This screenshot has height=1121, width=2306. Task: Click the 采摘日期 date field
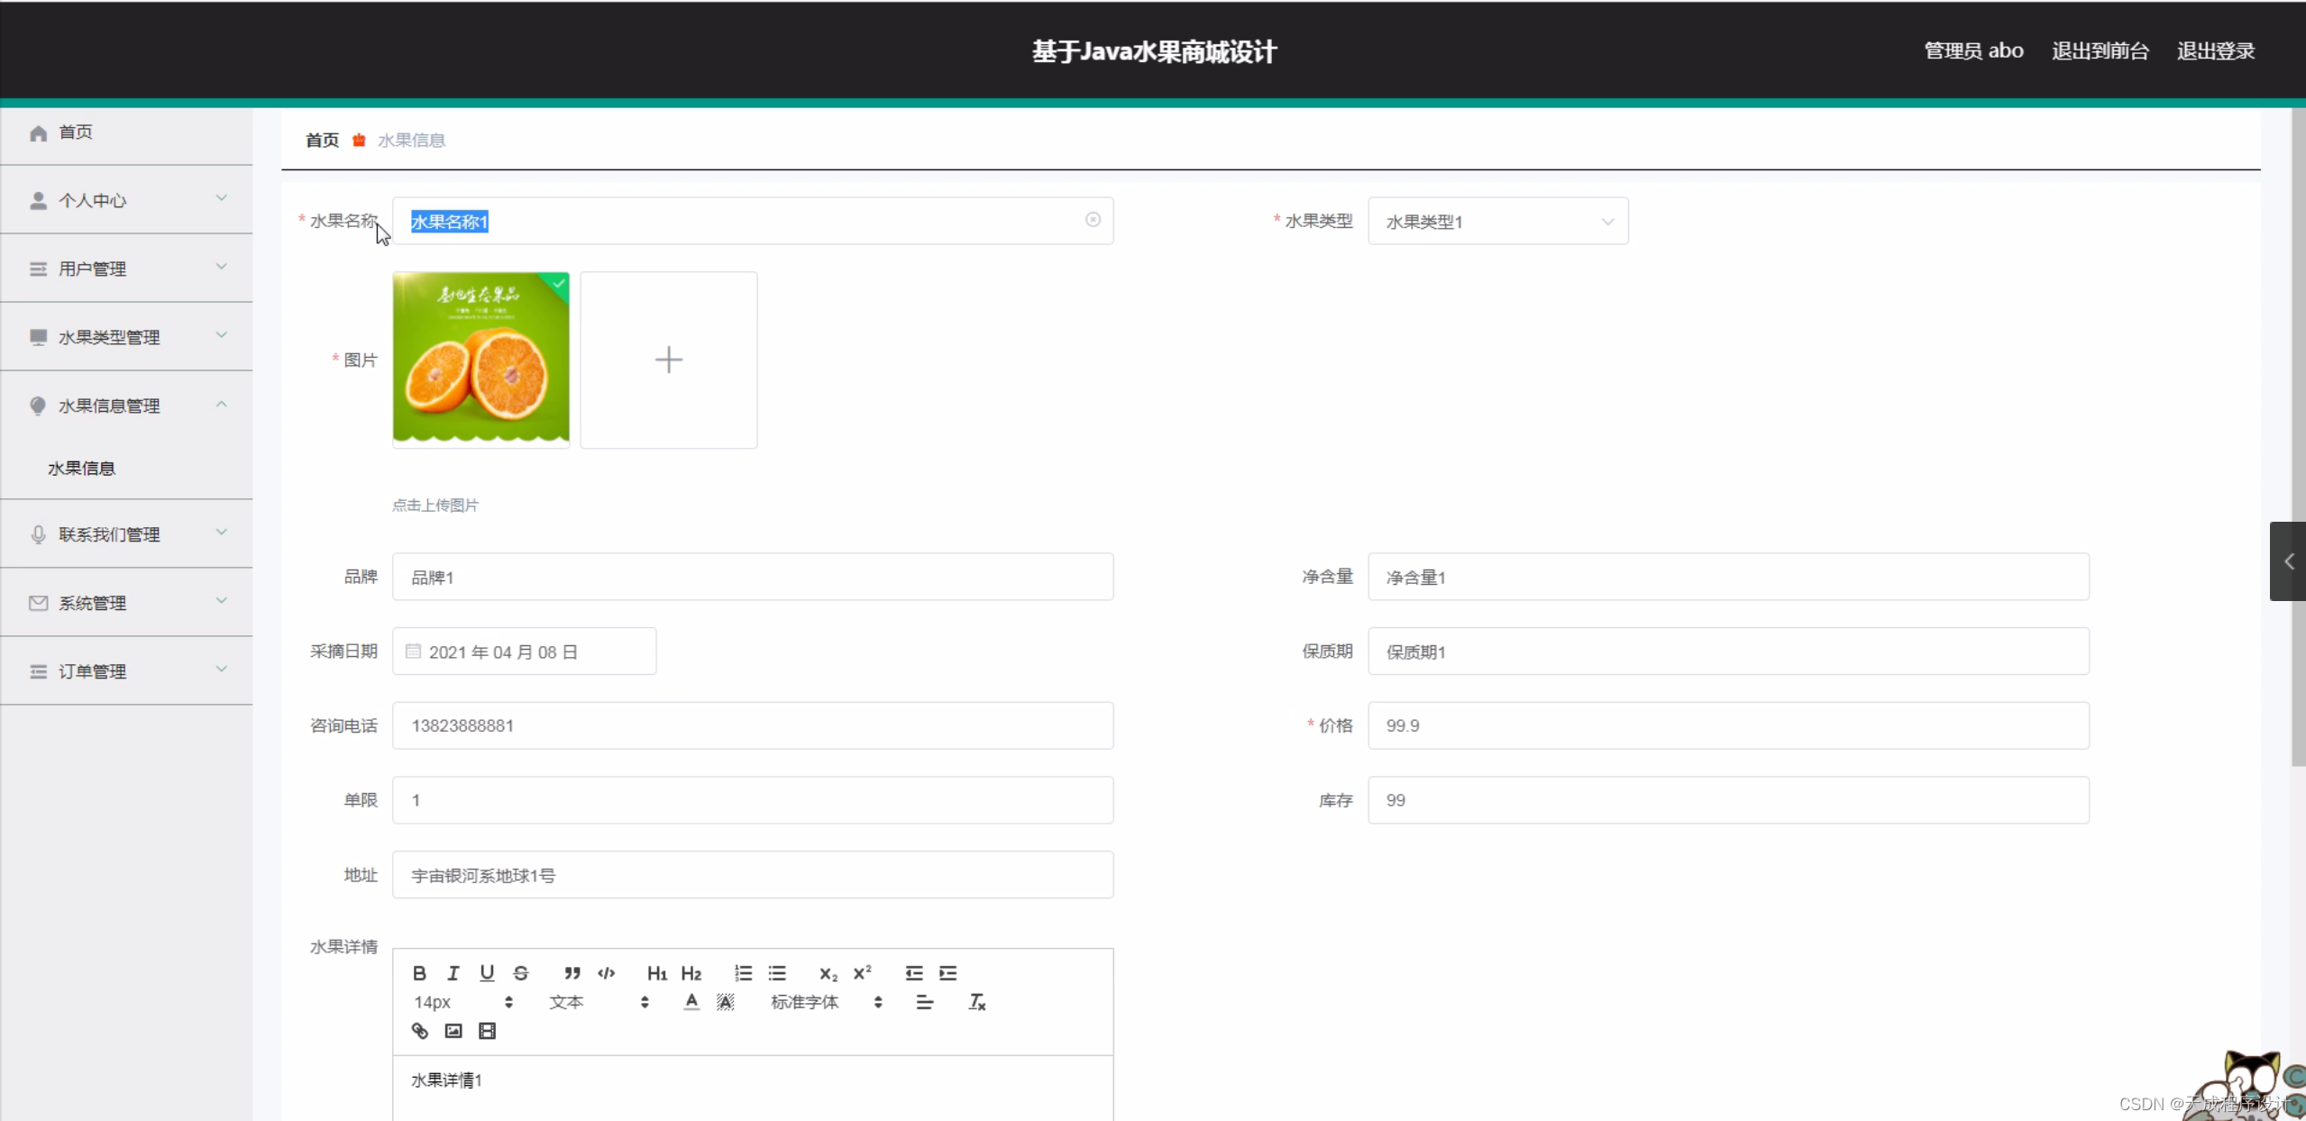(524, 651)
